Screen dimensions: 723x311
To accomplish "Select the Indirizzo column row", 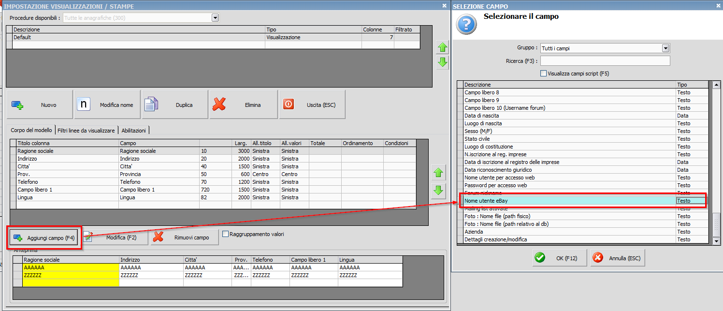I will pos(213,159).
